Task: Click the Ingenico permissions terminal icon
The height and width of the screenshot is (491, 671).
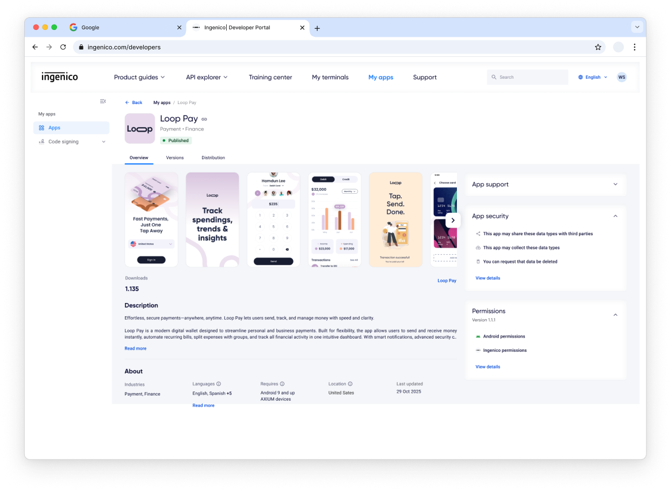Action: pos(478,350)
